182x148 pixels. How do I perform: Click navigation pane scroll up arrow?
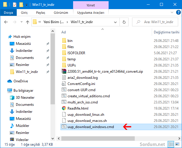tap(53, 31)
